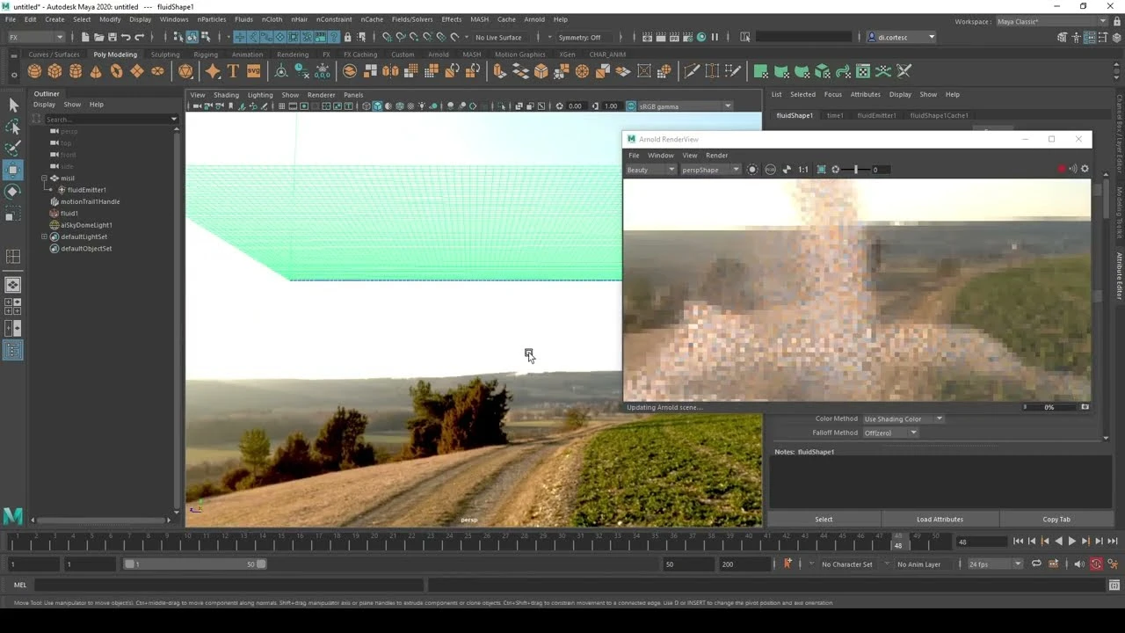
Task: Open the Falloff Method dropdown
Action: click(889, 433)
